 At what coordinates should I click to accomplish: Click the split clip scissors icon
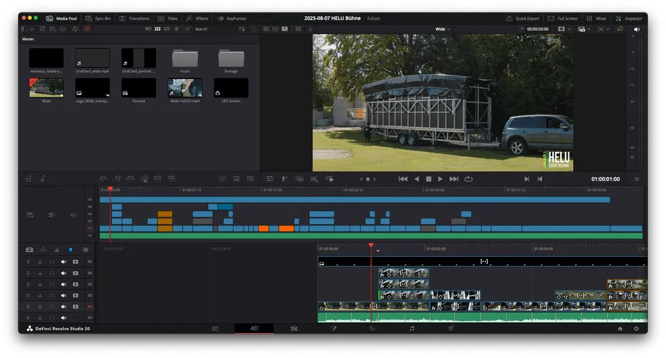(57, 250)
